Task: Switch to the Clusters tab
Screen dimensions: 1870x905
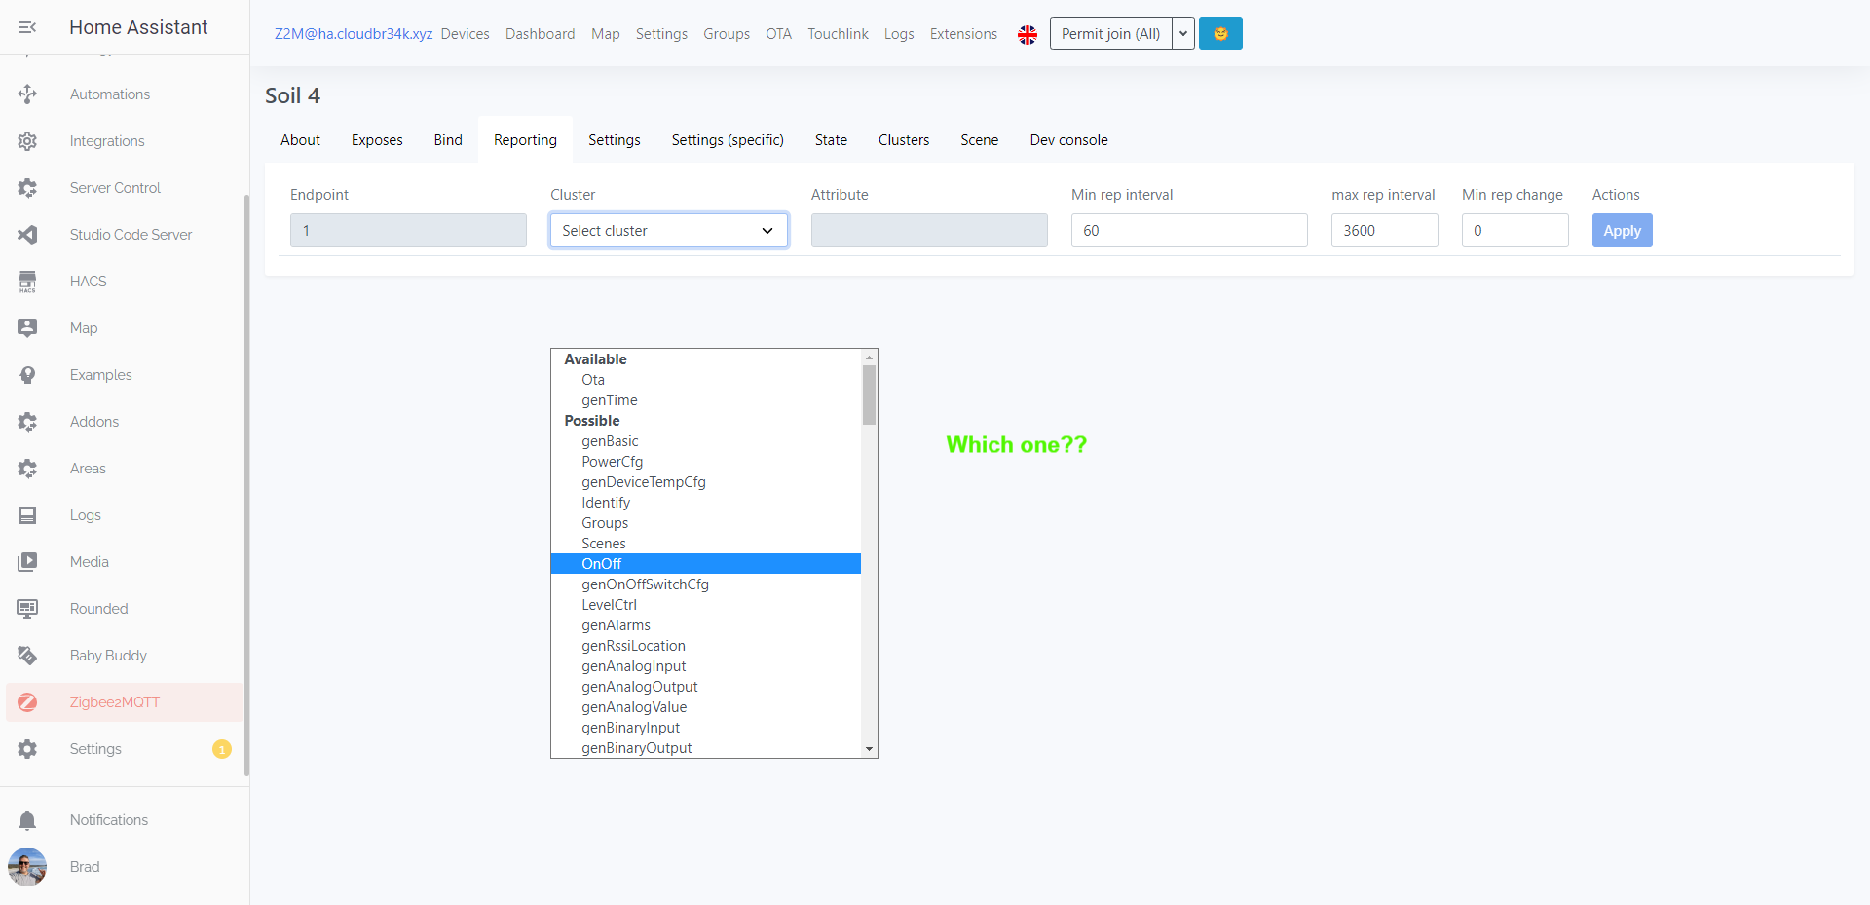Action: pyautogui.click(x=904, y=139)
